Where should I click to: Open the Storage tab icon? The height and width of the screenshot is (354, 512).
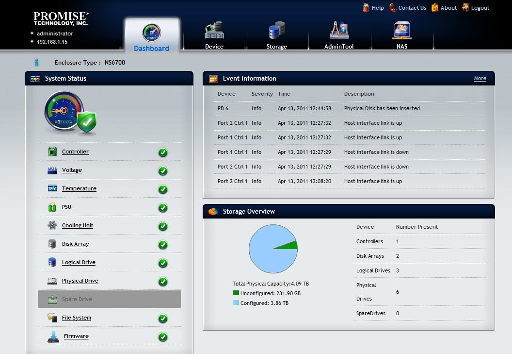(x=276, y=31)
